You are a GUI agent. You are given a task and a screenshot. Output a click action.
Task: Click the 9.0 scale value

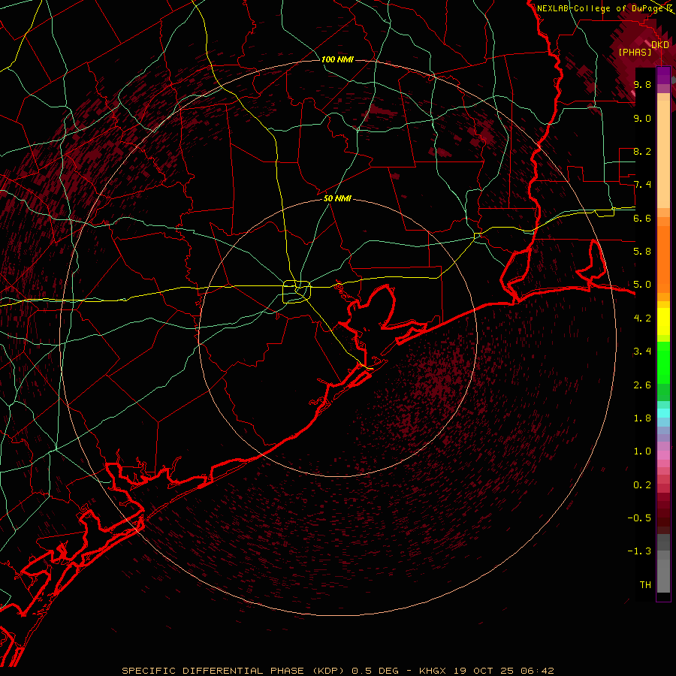tap(642, 118)
